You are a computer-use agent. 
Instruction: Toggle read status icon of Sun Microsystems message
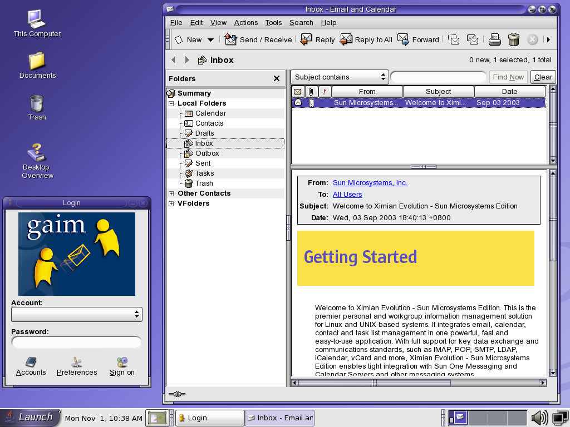pyautogui.click(x=298, y=103)
